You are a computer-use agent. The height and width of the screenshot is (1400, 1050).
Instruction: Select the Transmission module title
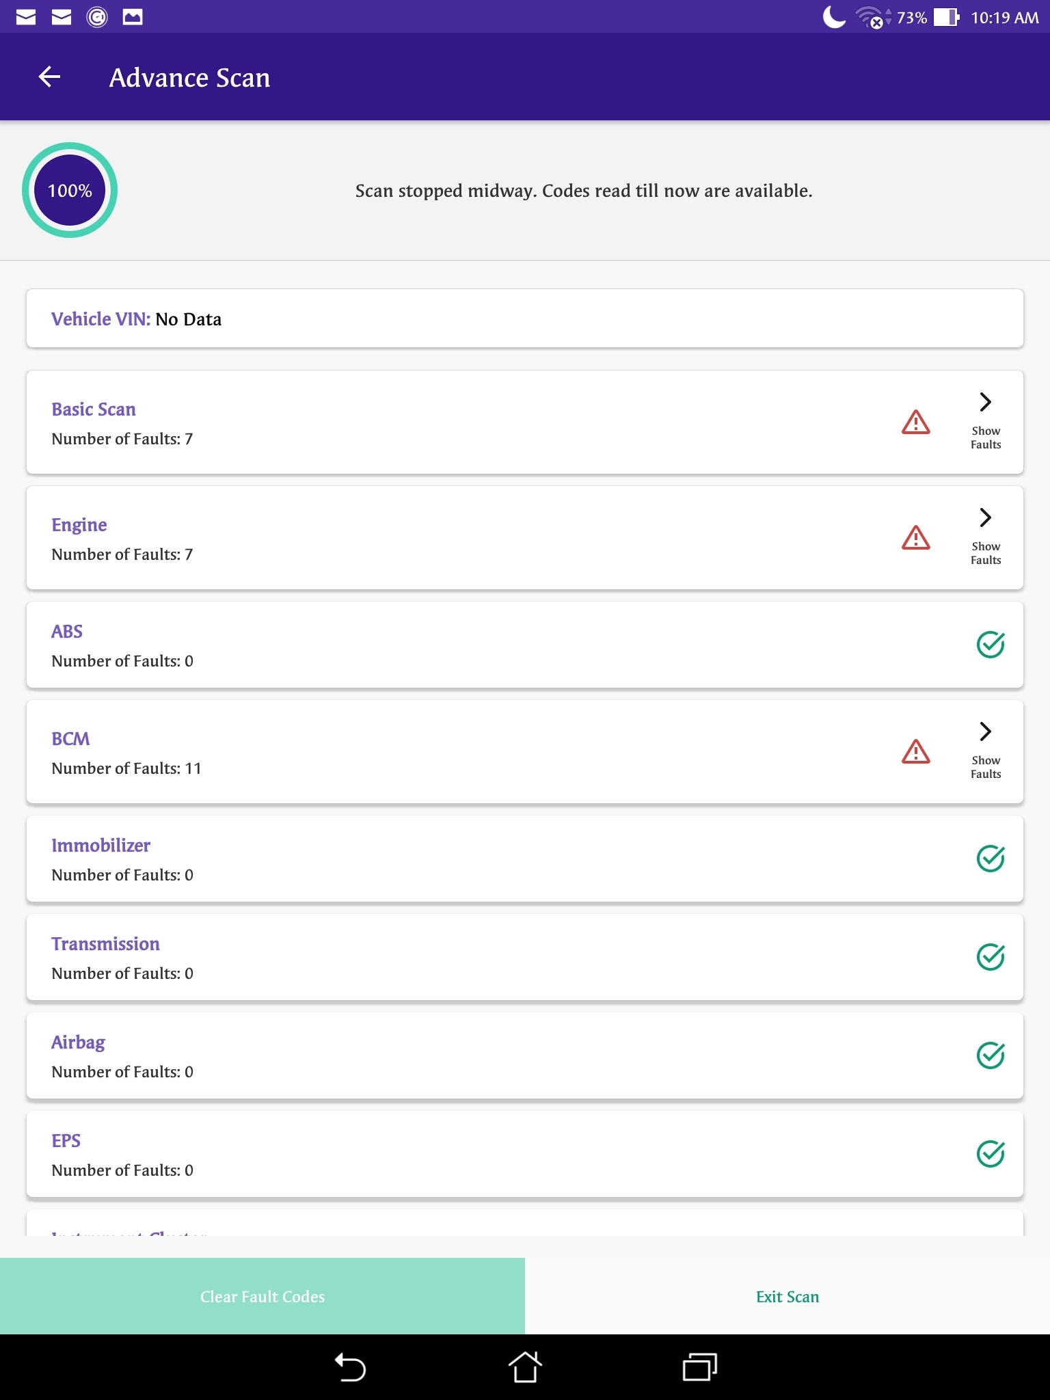point(105,944)
